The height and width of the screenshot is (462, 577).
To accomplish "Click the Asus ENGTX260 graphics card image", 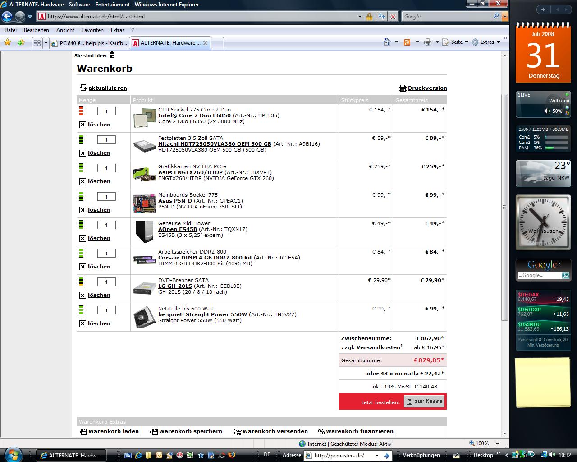I will point(145,174).
